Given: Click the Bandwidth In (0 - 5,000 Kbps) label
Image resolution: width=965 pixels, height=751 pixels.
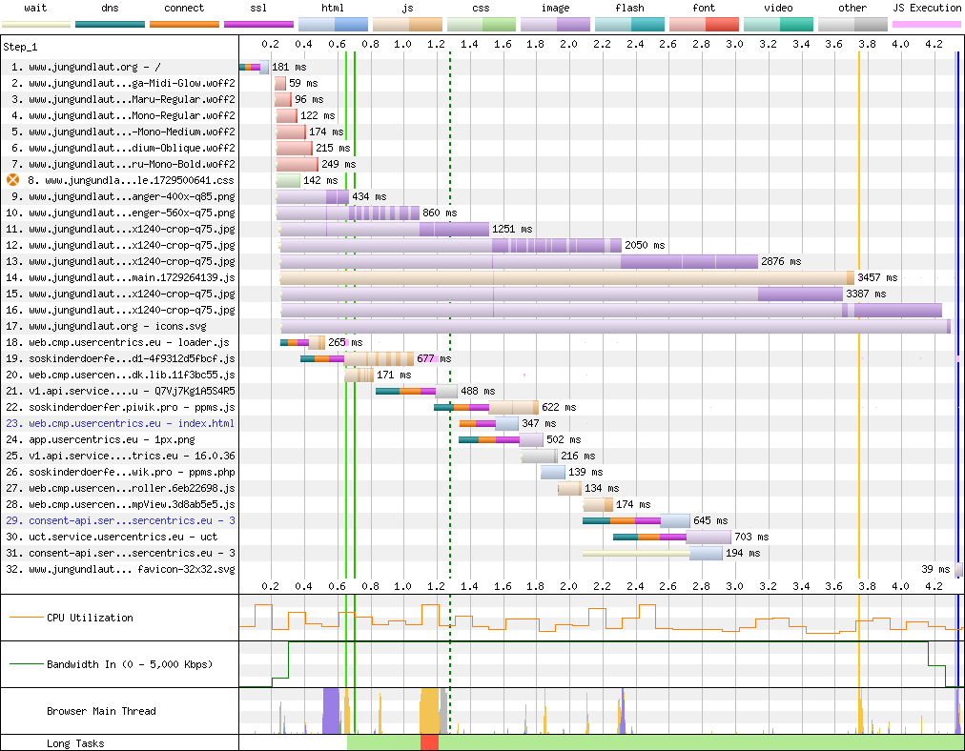Looking at the screenshot, I should pyautogui.click(x=130, y=664).
